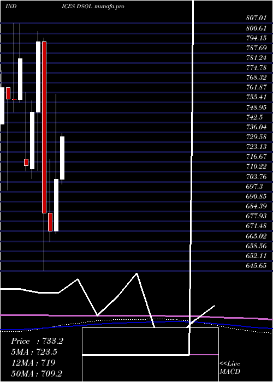Image resolution: width=273 pixels, height=382 pixels.
Task: Click the 748.95 price level label
Action: 256,107
